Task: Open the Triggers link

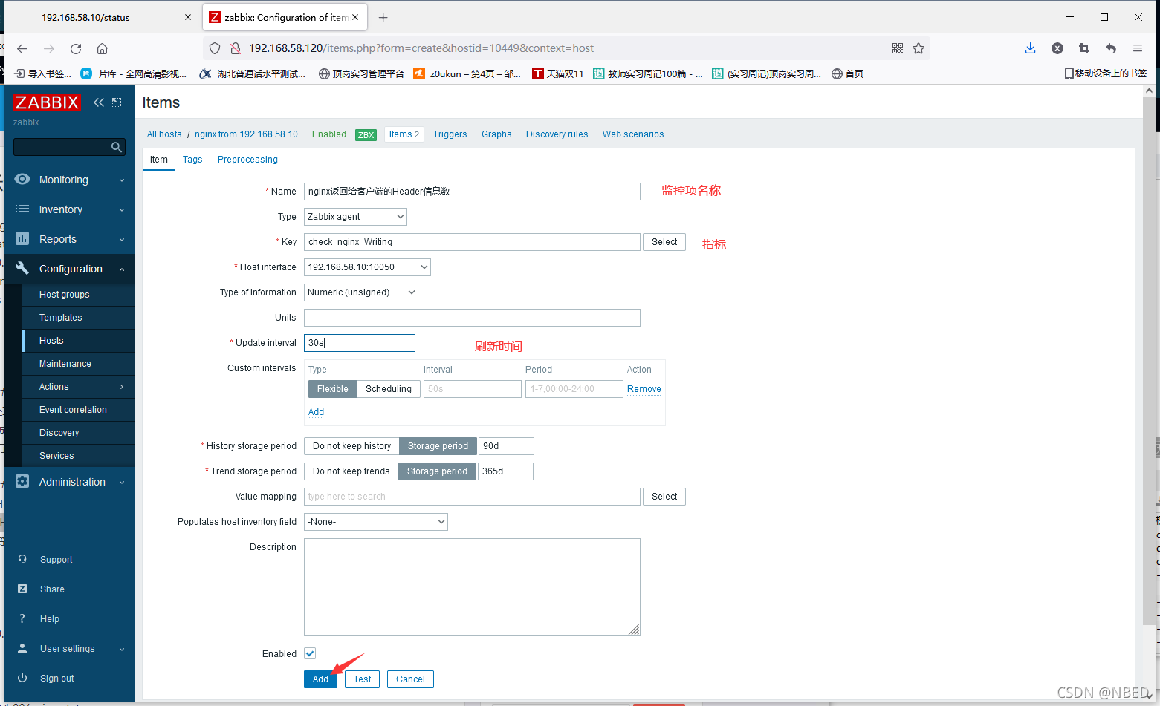Action: (450, 134)
